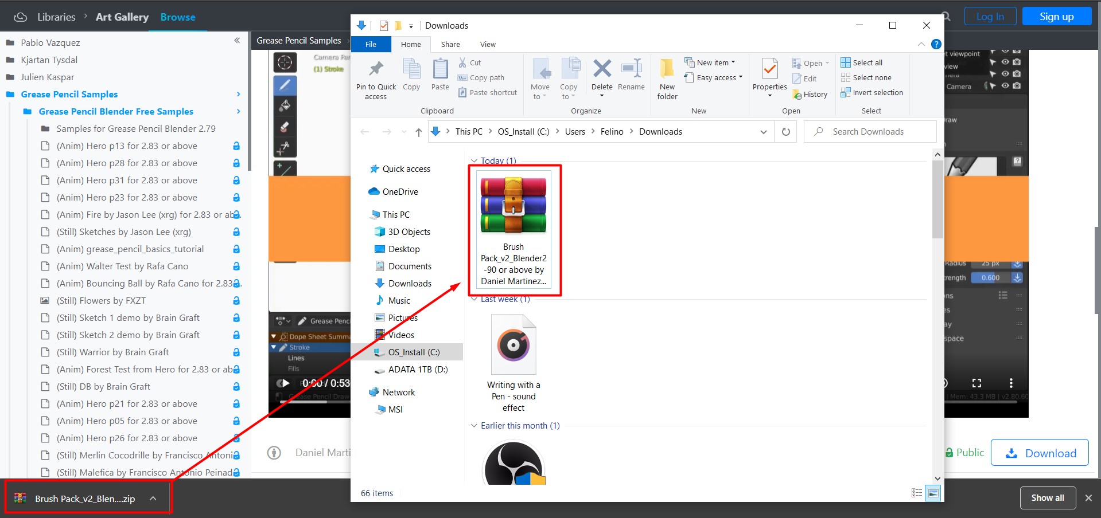Image resolution: width=1101 pixels, height=518 pixels.
Task: Refresh the Downloads folder view
Action: (786, 132)
